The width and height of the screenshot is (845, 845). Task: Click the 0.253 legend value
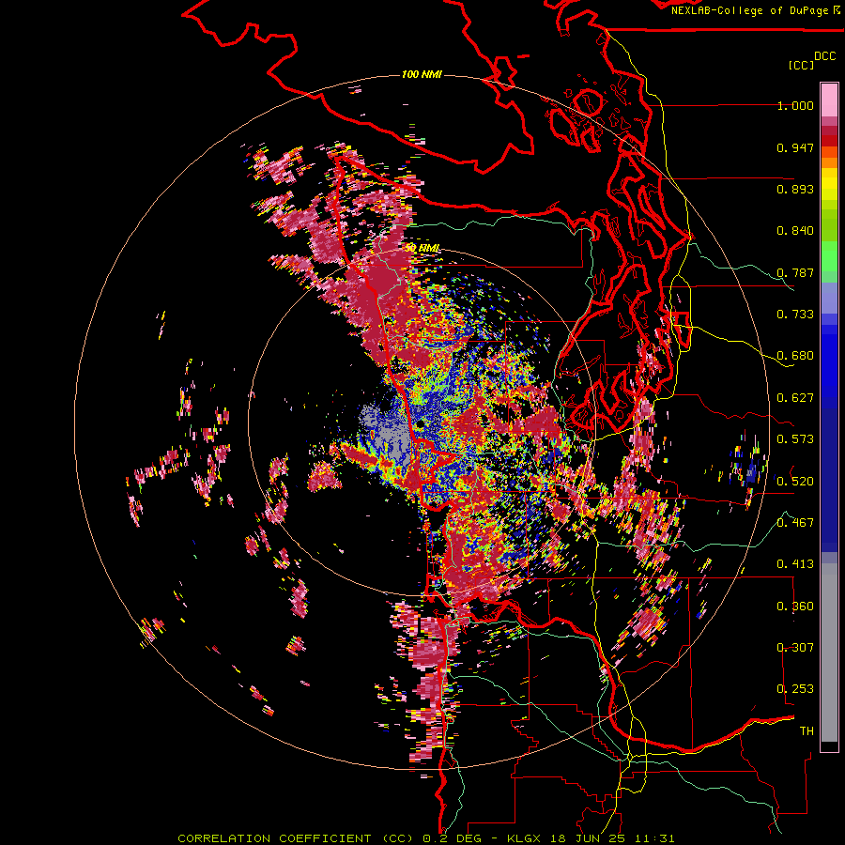795,689
